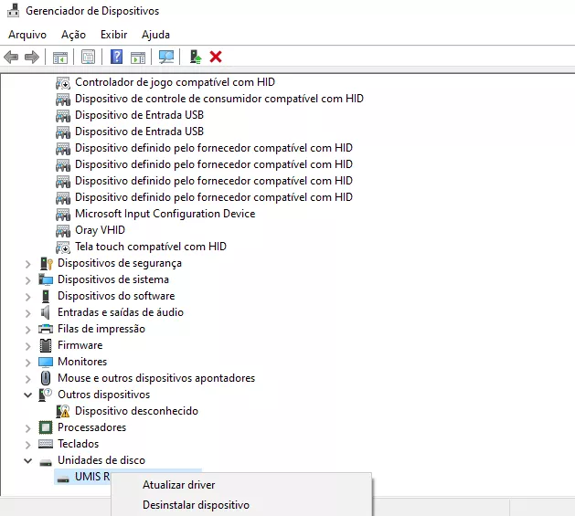
Task: Click the speaker icon for Entradas e saídas de áudio
Action: click(46, 312)
